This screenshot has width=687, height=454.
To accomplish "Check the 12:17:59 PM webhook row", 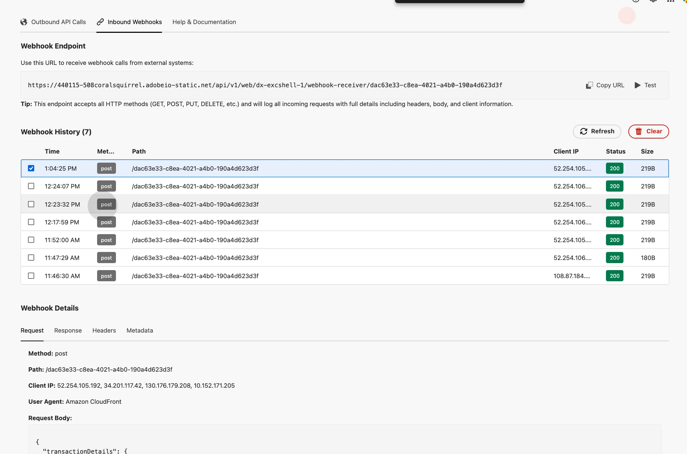I will coord(31,222).
